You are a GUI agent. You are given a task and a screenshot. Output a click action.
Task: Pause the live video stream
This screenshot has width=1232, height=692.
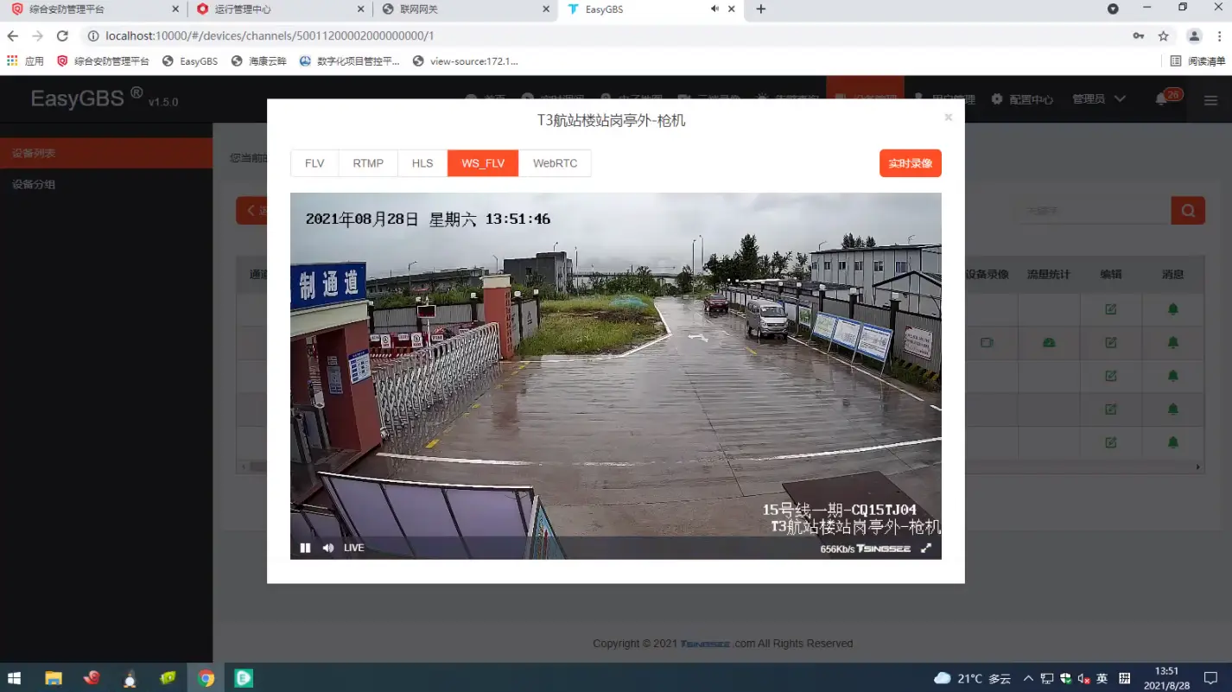click(x=305, y=548)
